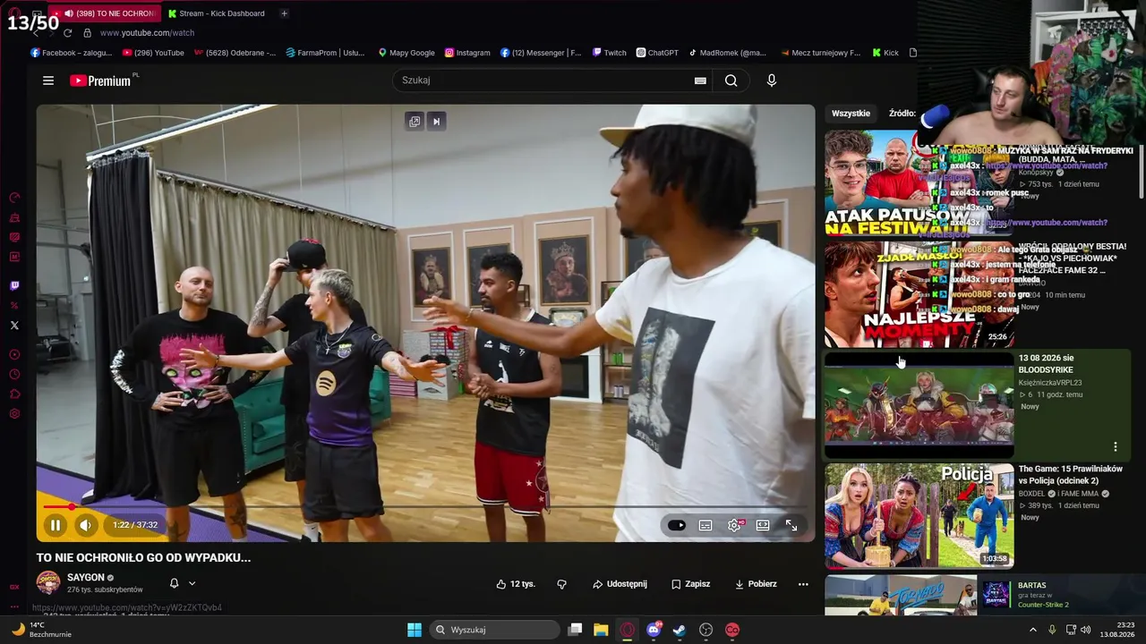Open the Facebook bookmark
The image size is (1146, 644).
(x=72, y=53)
